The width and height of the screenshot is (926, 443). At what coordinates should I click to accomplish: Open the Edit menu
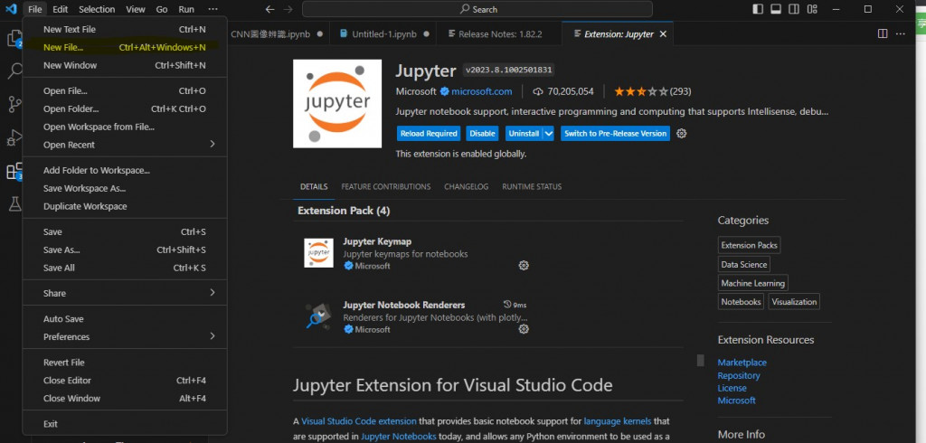click(x=60, y=9)
